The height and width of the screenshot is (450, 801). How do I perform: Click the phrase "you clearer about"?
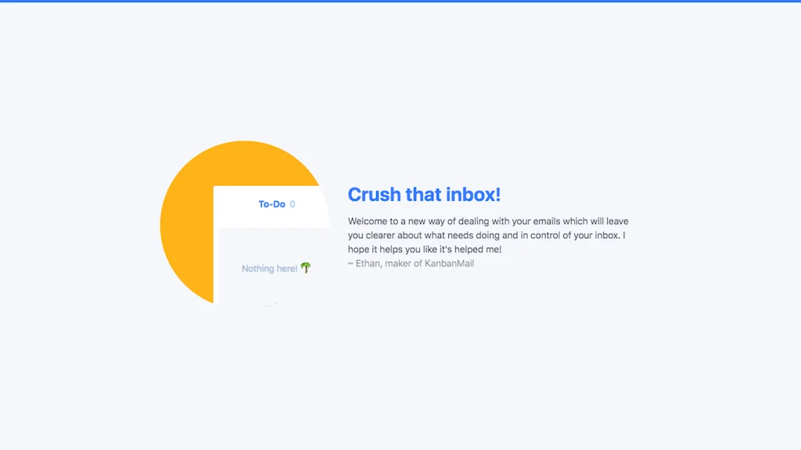pyautogui.click(x=383, y=235)
